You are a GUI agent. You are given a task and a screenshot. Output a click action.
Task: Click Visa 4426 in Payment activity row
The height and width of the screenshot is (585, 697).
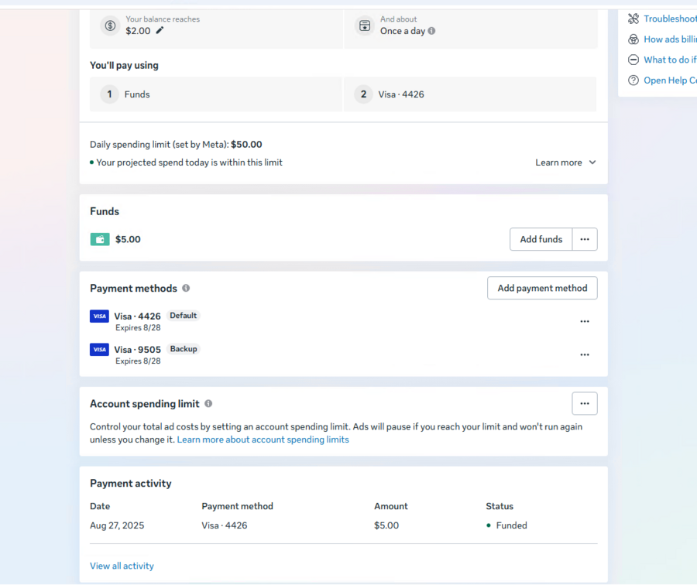point(224,525)
